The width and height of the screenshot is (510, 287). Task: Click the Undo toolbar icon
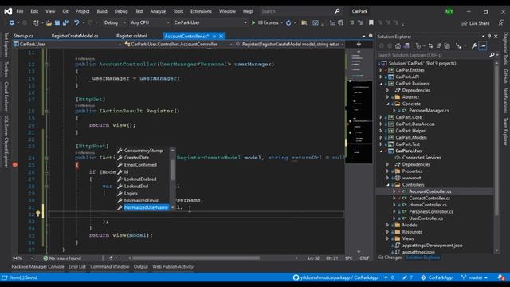click(76, 23)
